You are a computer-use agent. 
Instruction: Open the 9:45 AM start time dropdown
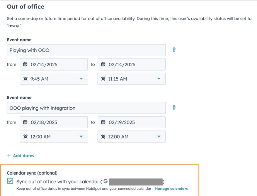tap(81, 79)
